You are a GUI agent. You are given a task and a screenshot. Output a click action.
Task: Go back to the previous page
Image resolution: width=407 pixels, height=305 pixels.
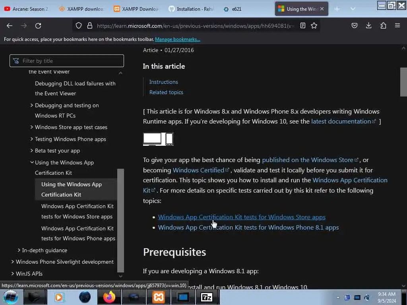pos(10,26)
